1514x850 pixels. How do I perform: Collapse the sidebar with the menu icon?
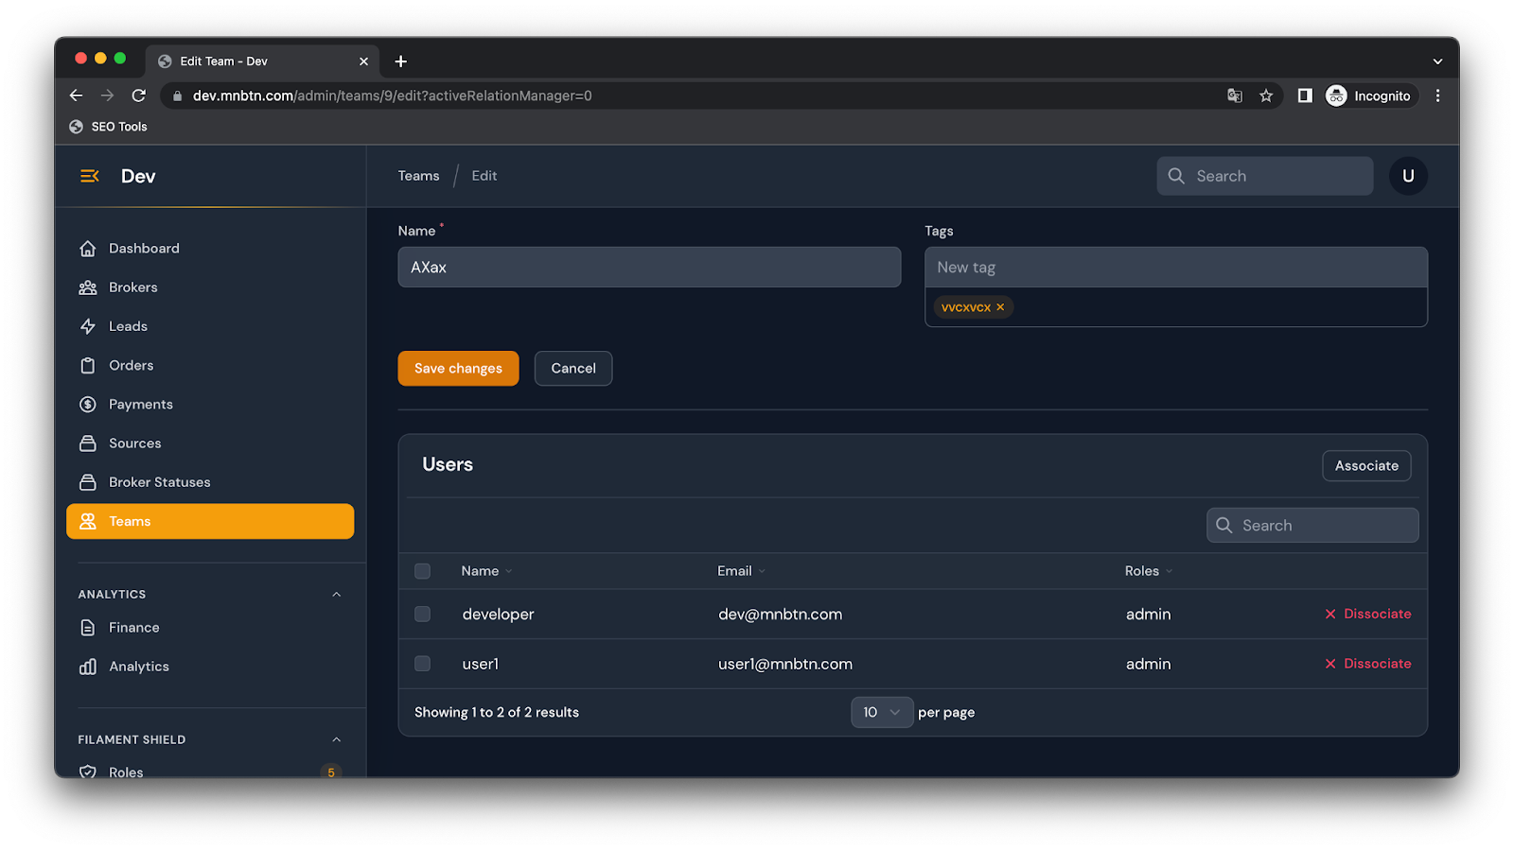90,176
